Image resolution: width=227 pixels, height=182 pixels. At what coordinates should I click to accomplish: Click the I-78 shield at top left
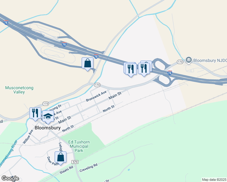pyautogui.click(x=6, y=22)
